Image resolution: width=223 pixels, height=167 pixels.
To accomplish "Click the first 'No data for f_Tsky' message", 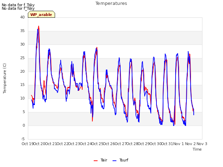I will click(x=18, y=5).
